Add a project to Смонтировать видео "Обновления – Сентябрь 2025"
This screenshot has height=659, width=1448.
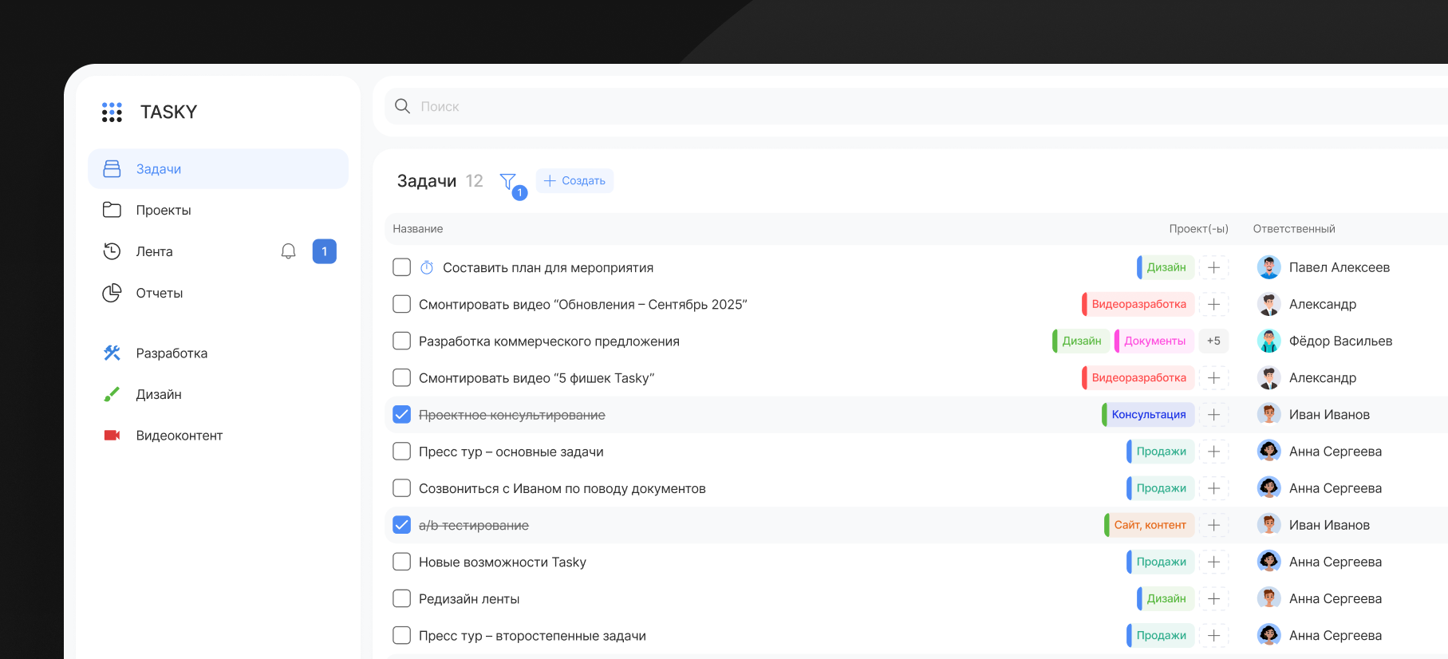[1213, 304]
